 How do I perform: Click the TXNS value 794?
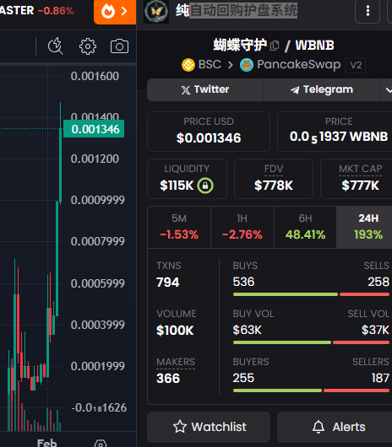coord(168,283)
